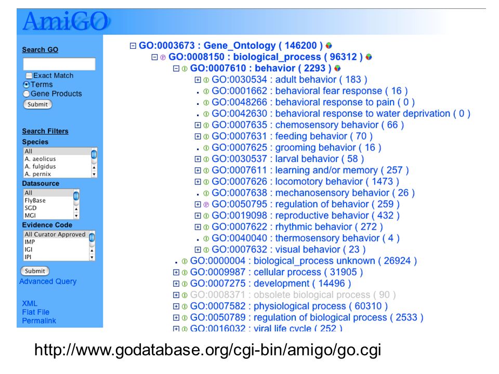Click the green is-a icon beside GO:0007610 behavior
This screenshot has height=374, width=499.
click(x=185, y=69)
